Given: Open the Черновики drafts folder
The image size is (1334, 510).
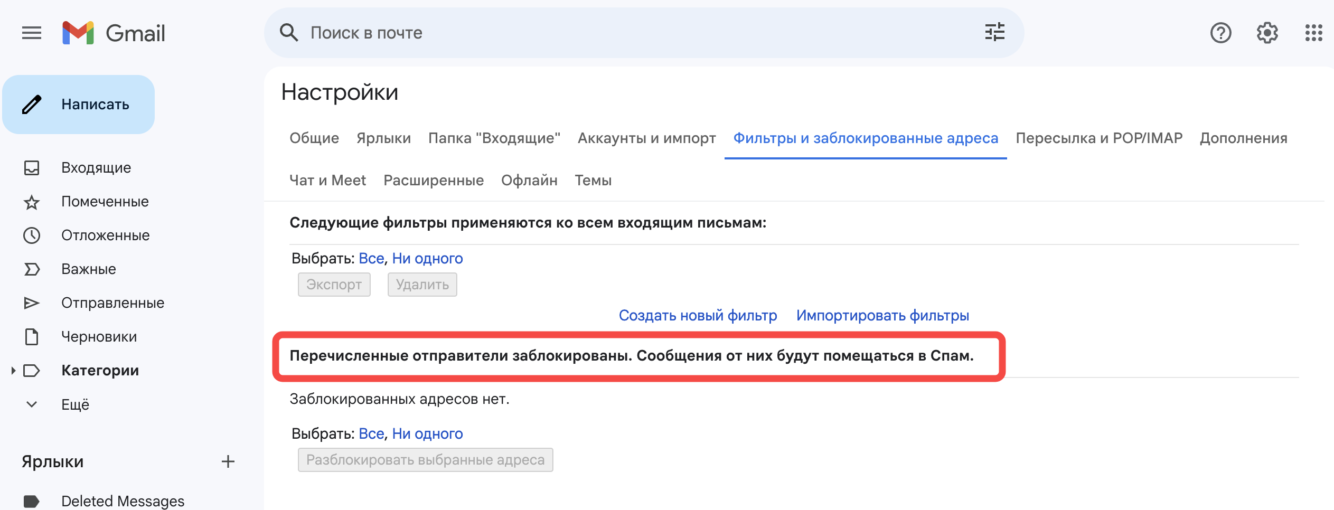Looking at the screenshot, I should (x=99, y=337).
